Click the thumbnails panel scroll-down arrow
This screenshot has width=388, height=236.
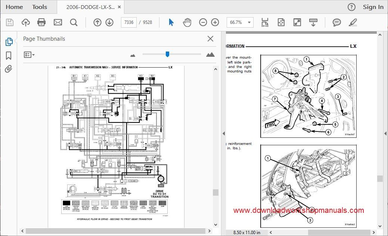point(215,225)
